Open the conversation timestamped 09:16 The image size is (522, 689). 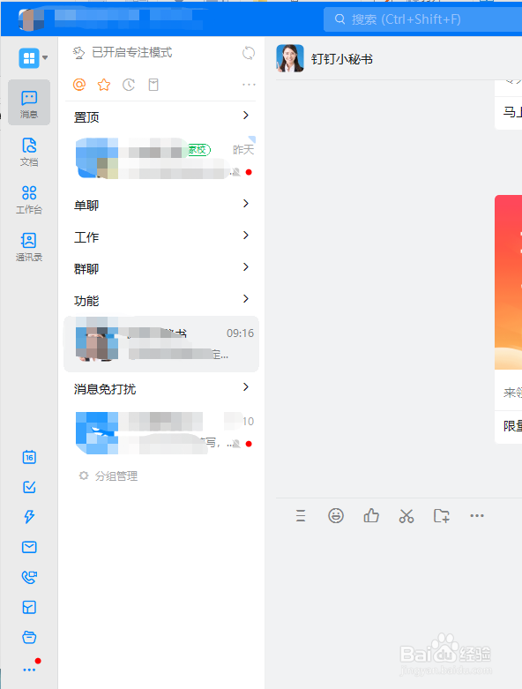click(x=161, y=344)
